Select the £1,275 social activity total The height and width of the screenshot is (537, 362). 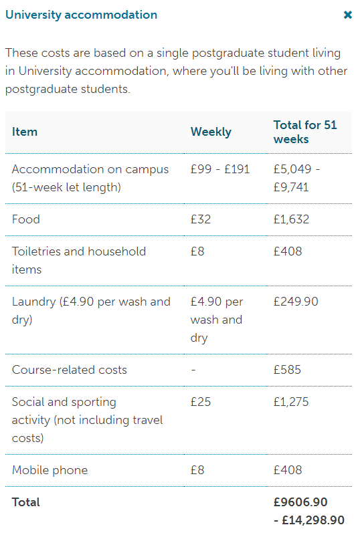(290, 402)
